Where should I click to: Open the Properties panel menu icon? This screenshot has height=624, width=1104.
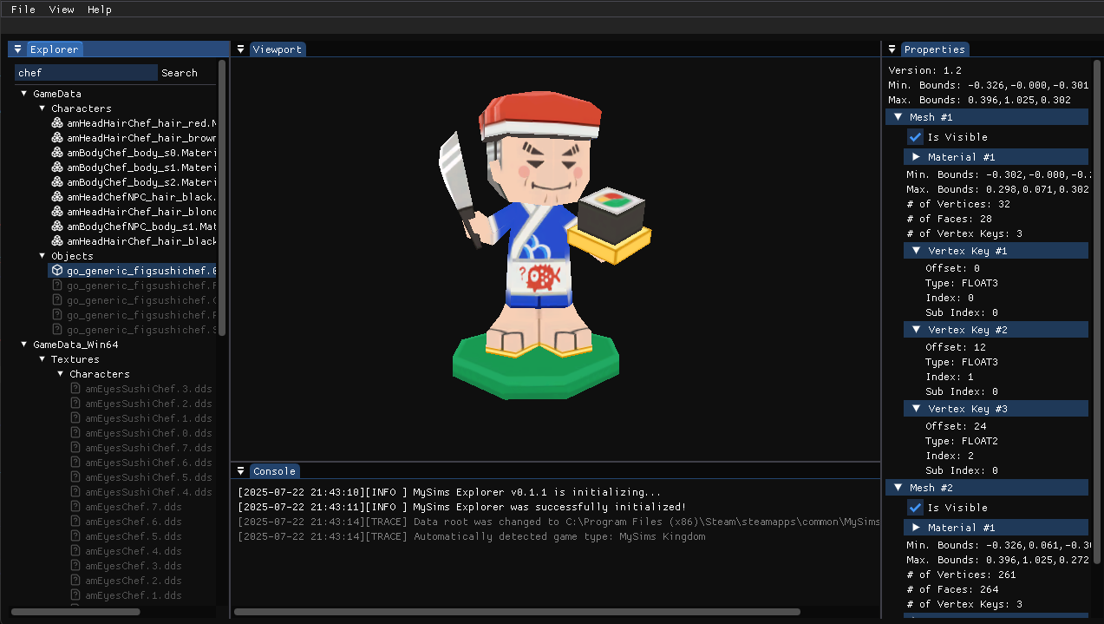[892, 49]
